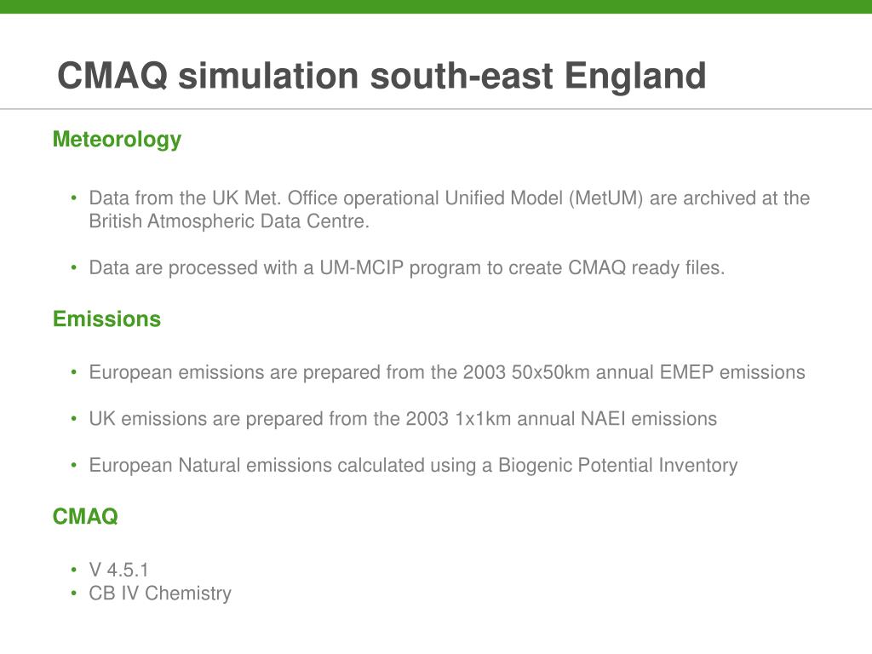
Task: Click the UK emissions NAEI bullet
Action: tap(403, 419)
